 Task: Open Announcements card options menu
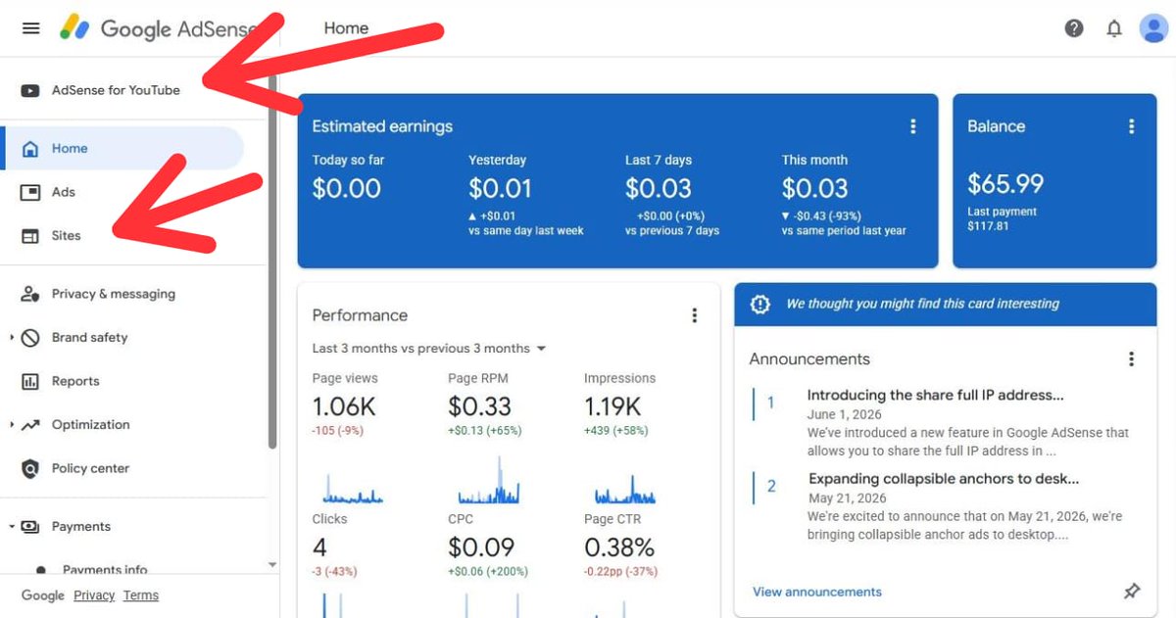click(1132, 359)
